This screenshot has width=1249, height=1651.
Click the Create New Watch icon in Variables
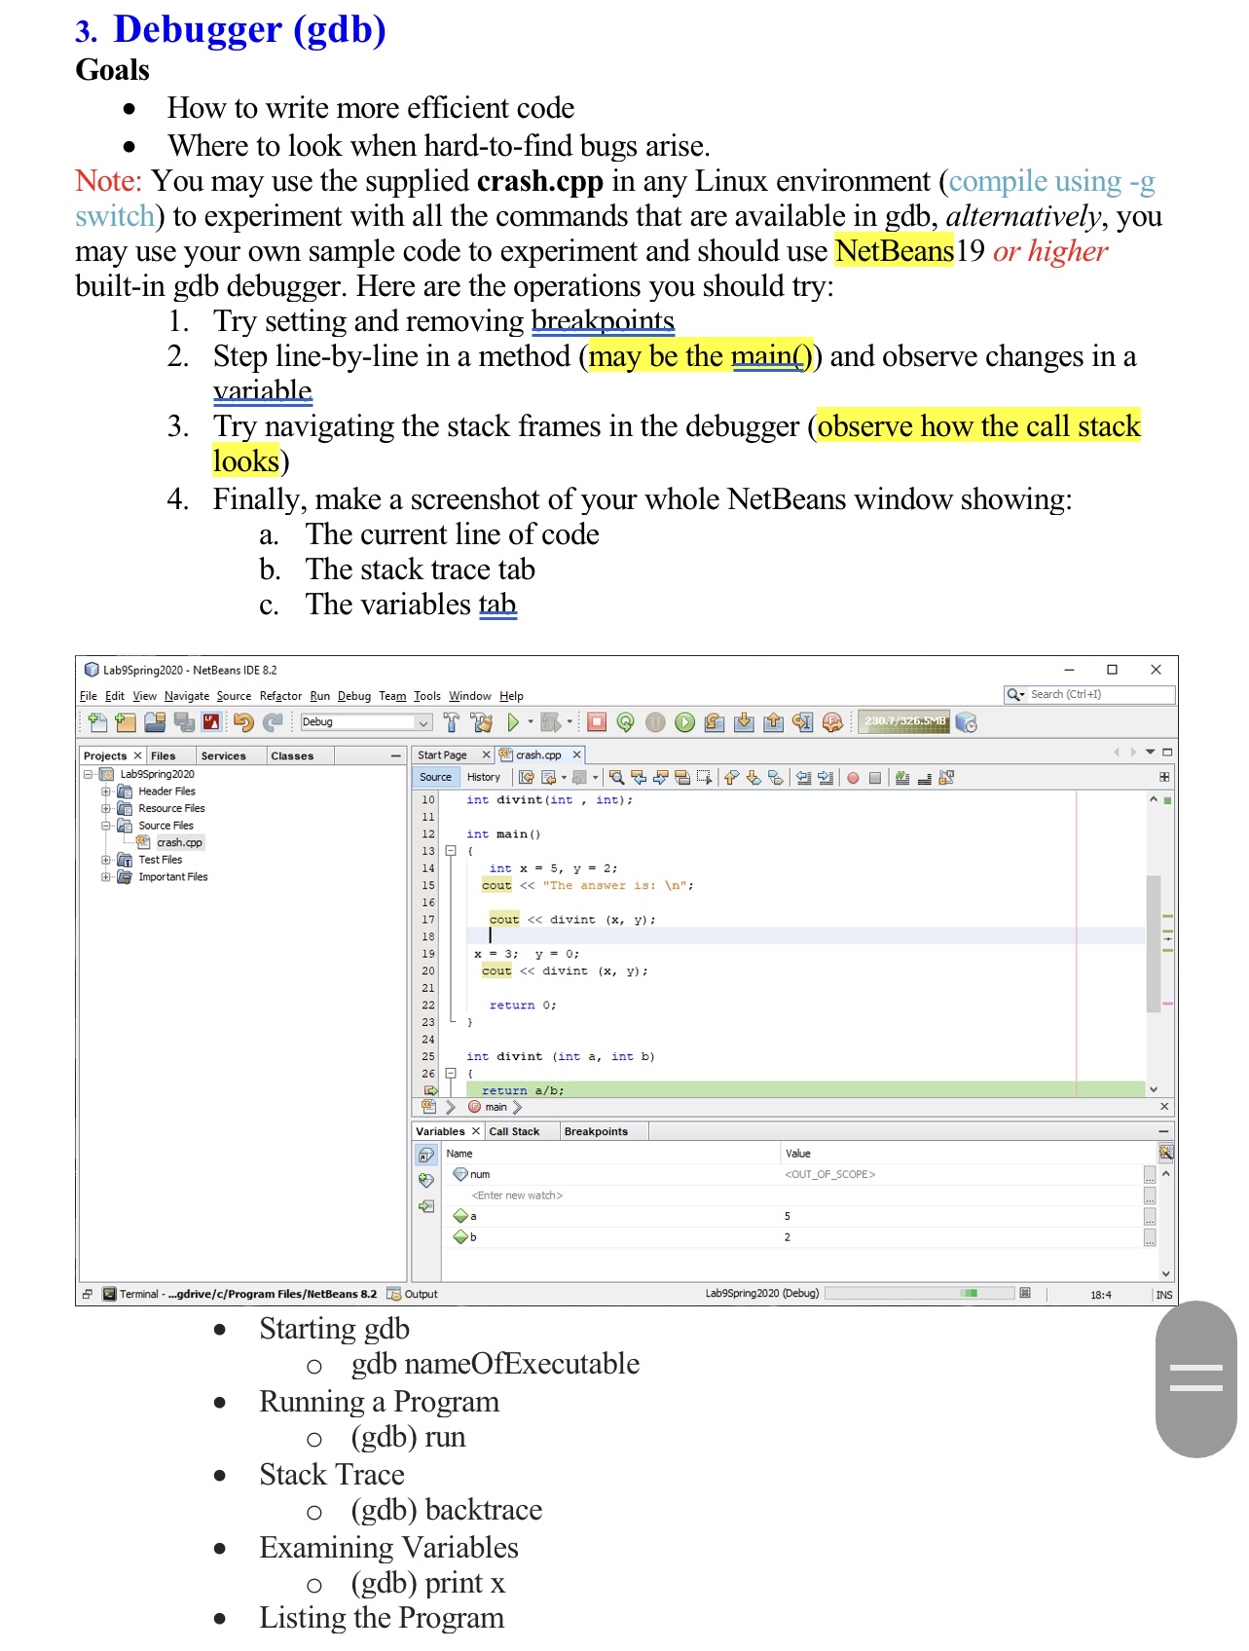point(426,1181)
